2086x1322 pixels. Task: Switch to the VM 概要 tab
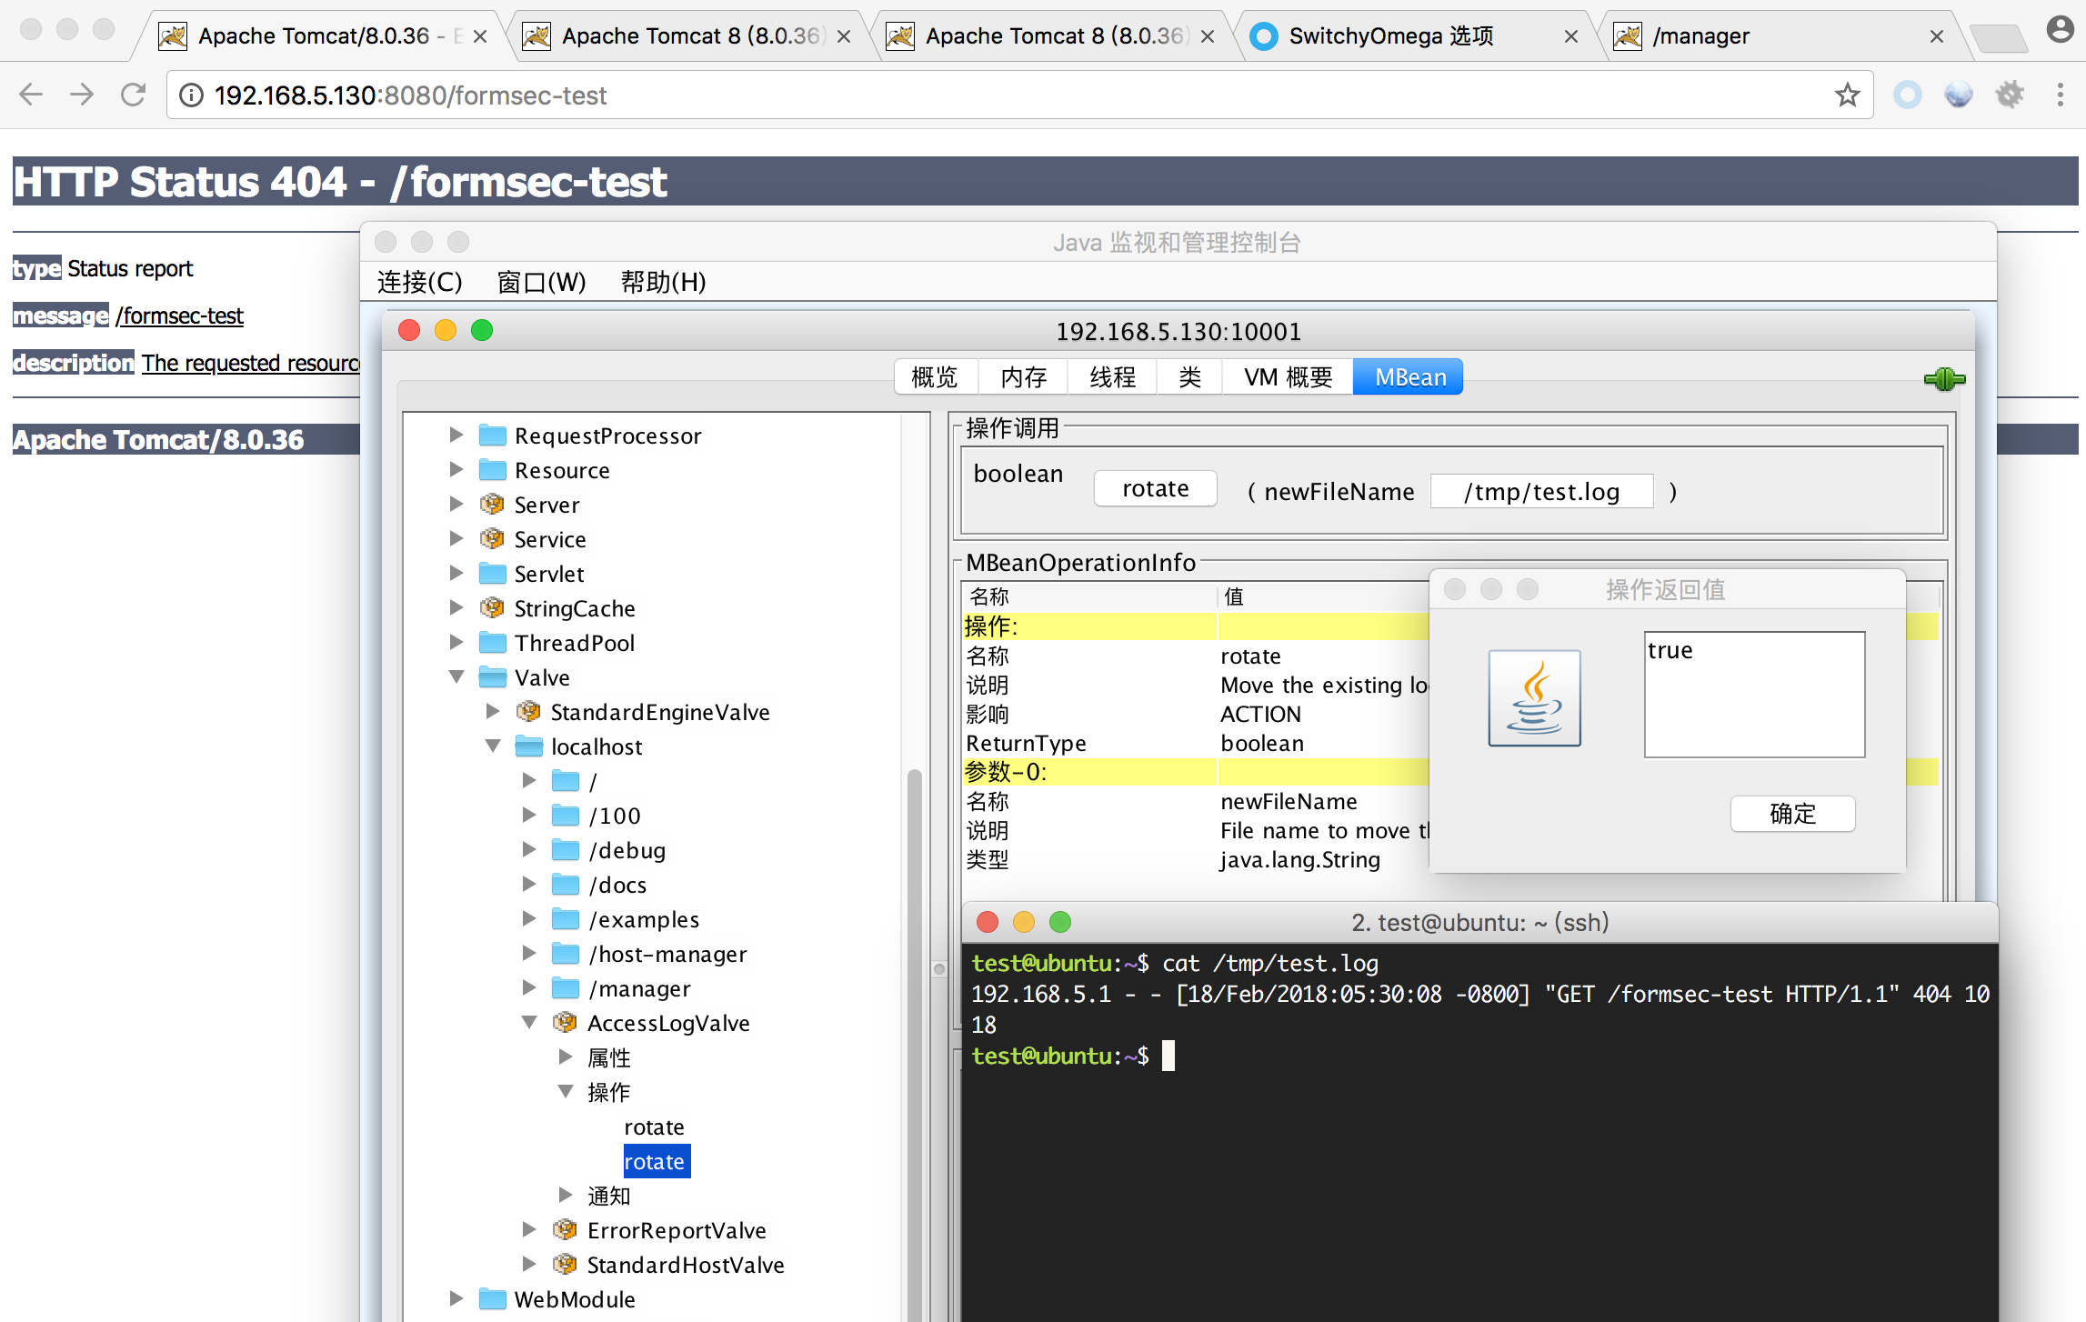pos(1287,377)
